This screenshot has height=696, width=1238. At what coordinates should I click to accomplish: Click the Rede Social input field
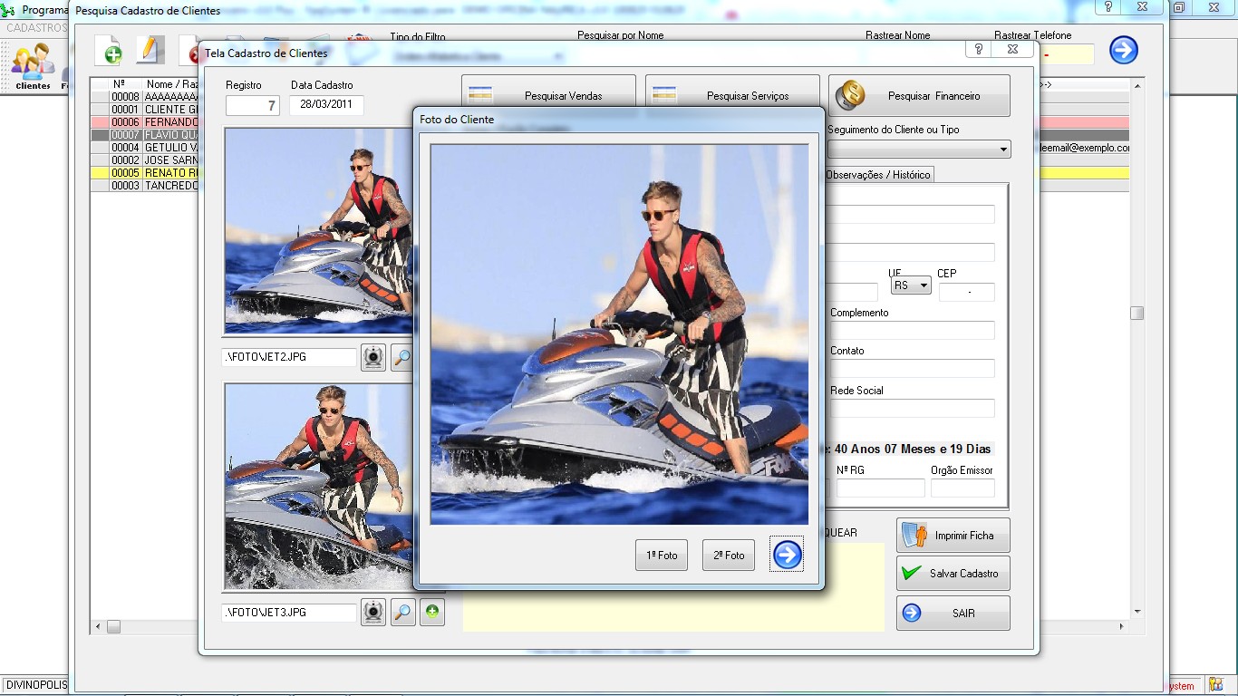[912, 408]
